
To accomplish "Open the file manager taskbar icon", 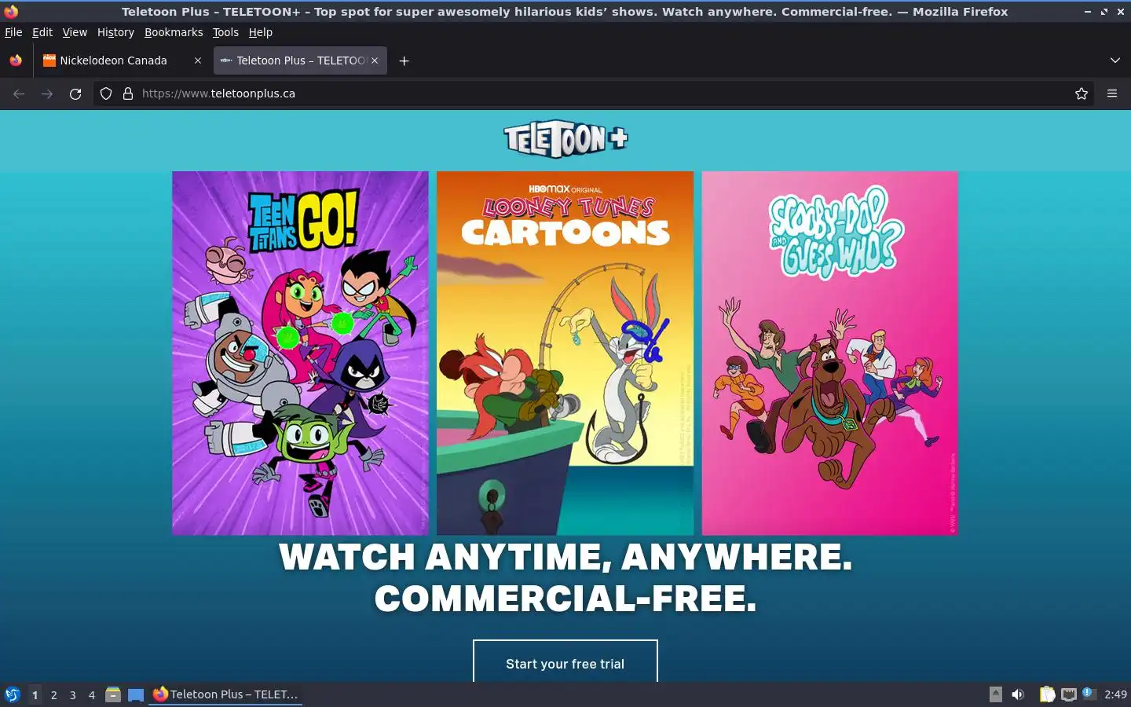I will [113, 694].
